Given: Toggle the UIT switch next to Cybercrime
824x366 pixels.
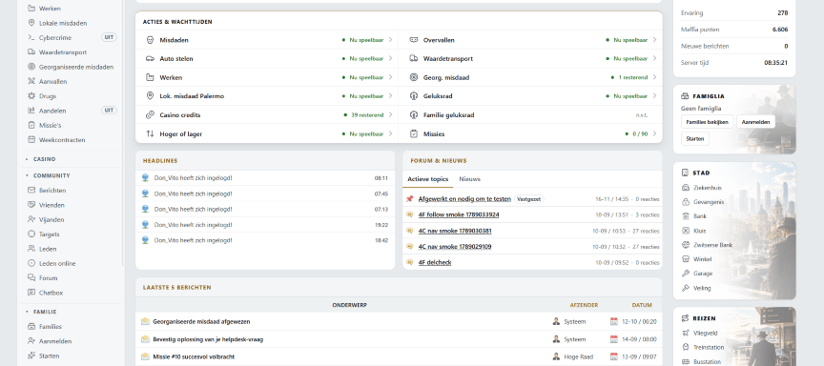Looking at the screenshot, I should coord(109,37).
